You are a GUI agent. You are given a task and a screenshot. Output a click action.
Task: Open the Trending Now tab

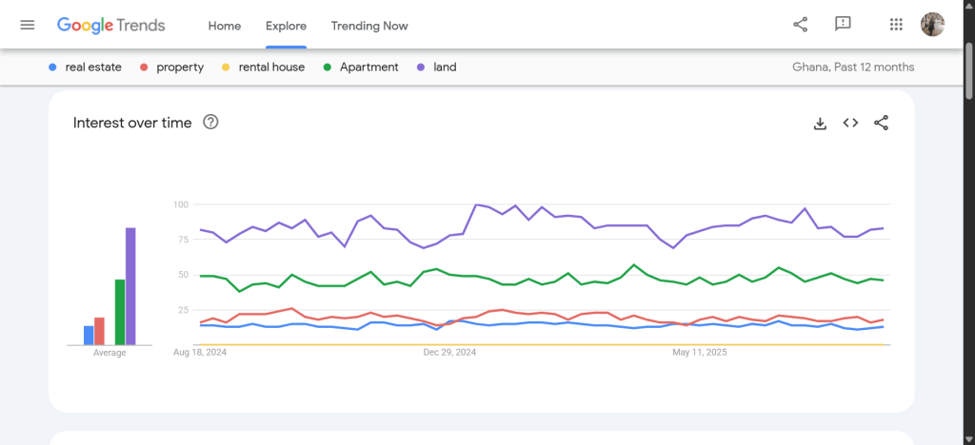(369, 26)
